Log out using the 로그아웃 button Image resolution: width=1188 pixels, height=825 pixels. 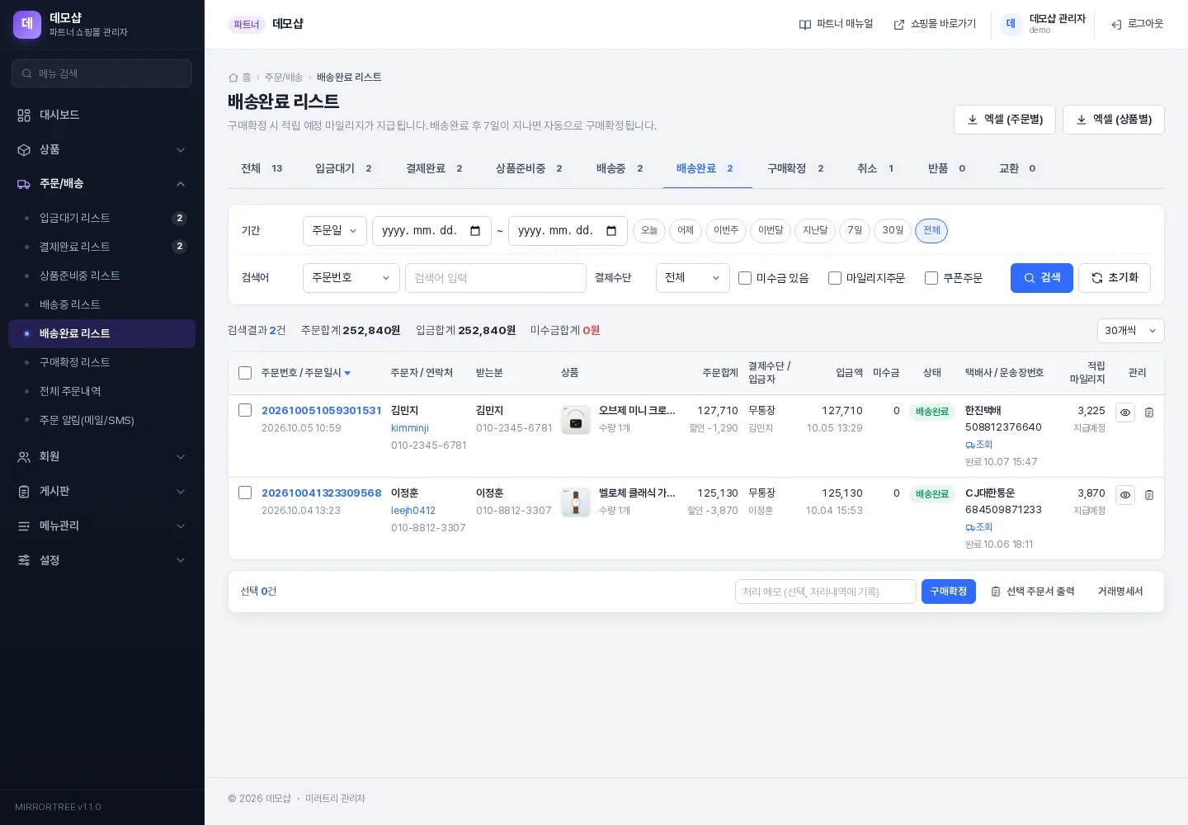[x=1137, y=24]
